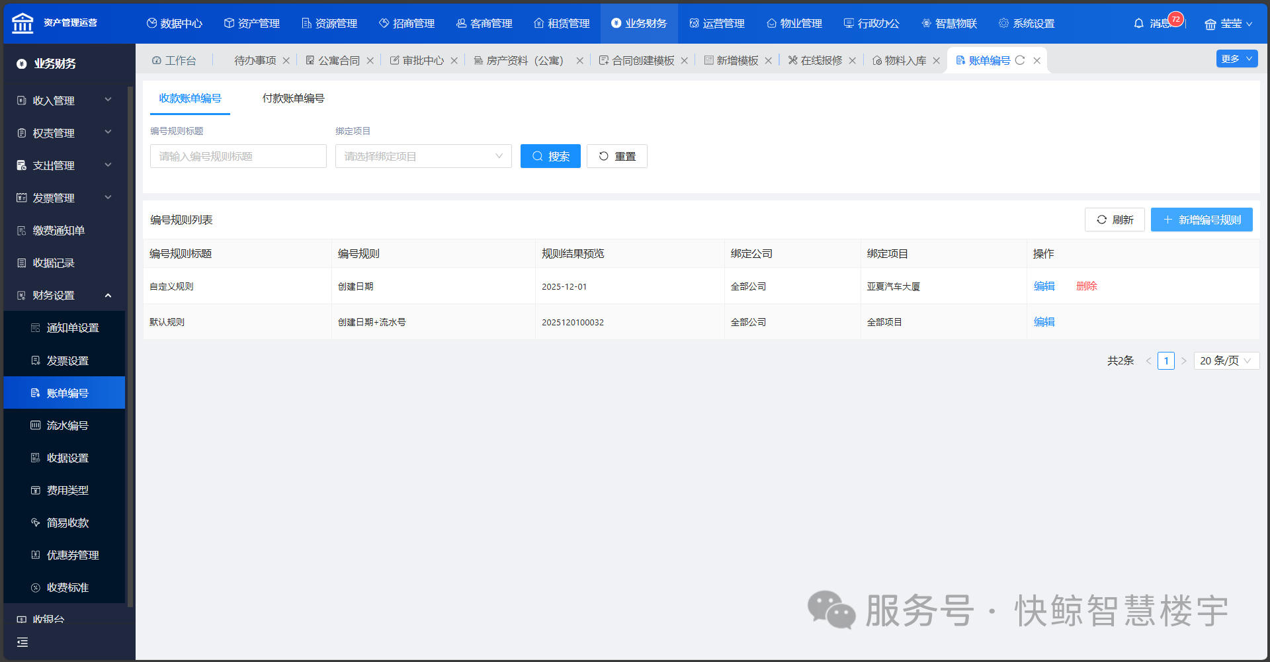Expand the 收入管理 sidebar group
1270x662 pixels.
click(x=64, y=101)
